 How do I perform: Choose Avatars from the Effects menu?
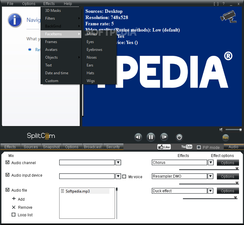coord(61,50)
